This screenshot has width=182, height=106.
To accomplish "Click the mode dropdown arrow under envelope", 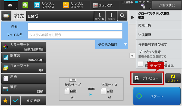I will click(x=17, y=9).
